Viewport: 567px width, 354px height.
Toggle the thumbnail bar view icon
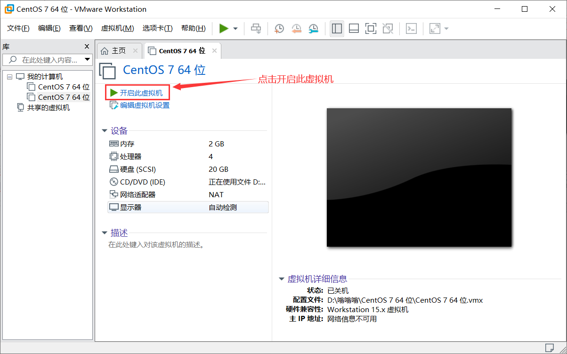[354, 29]
